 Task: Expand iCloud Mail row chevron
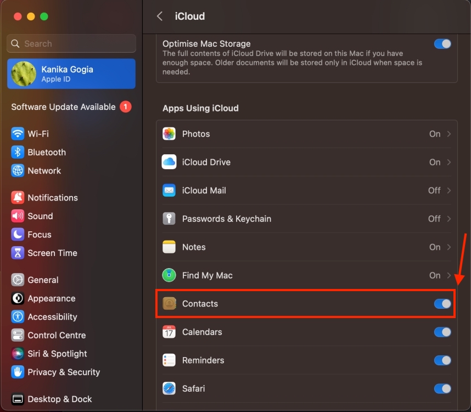point(449,190)
